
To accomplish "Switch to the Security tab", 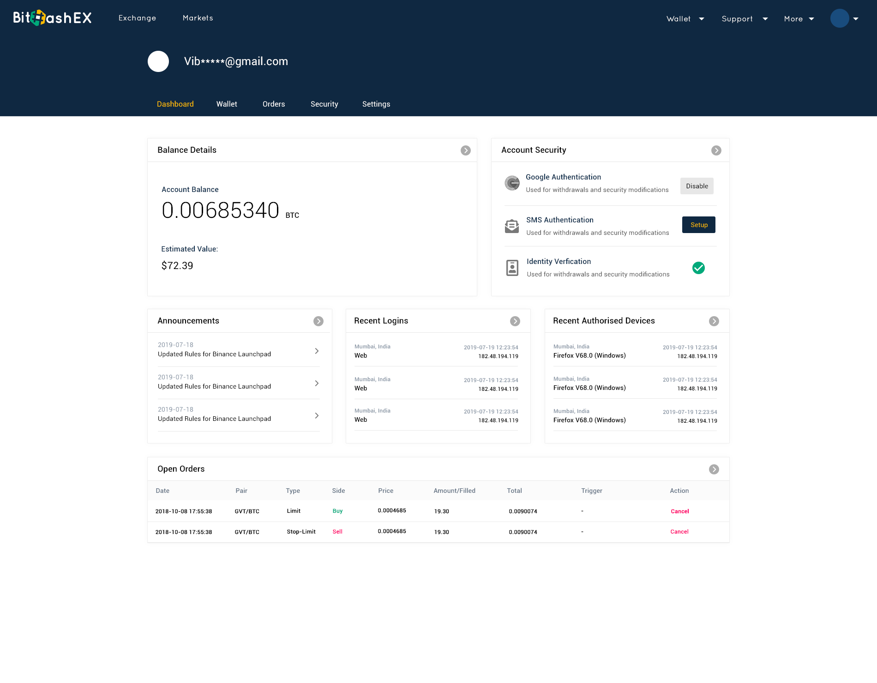I will click(324, 104).
